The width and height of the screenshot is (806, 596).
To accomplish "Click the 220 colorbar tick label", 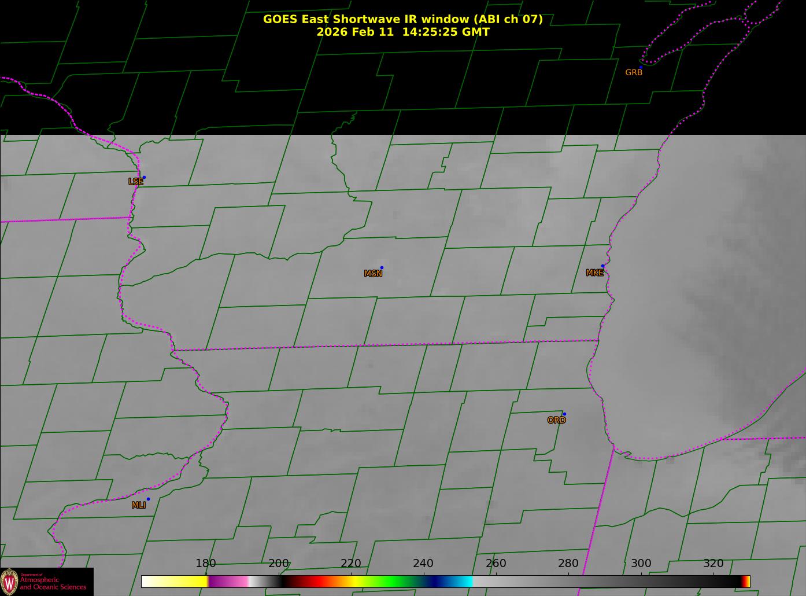I will click(x=351, y=564).
